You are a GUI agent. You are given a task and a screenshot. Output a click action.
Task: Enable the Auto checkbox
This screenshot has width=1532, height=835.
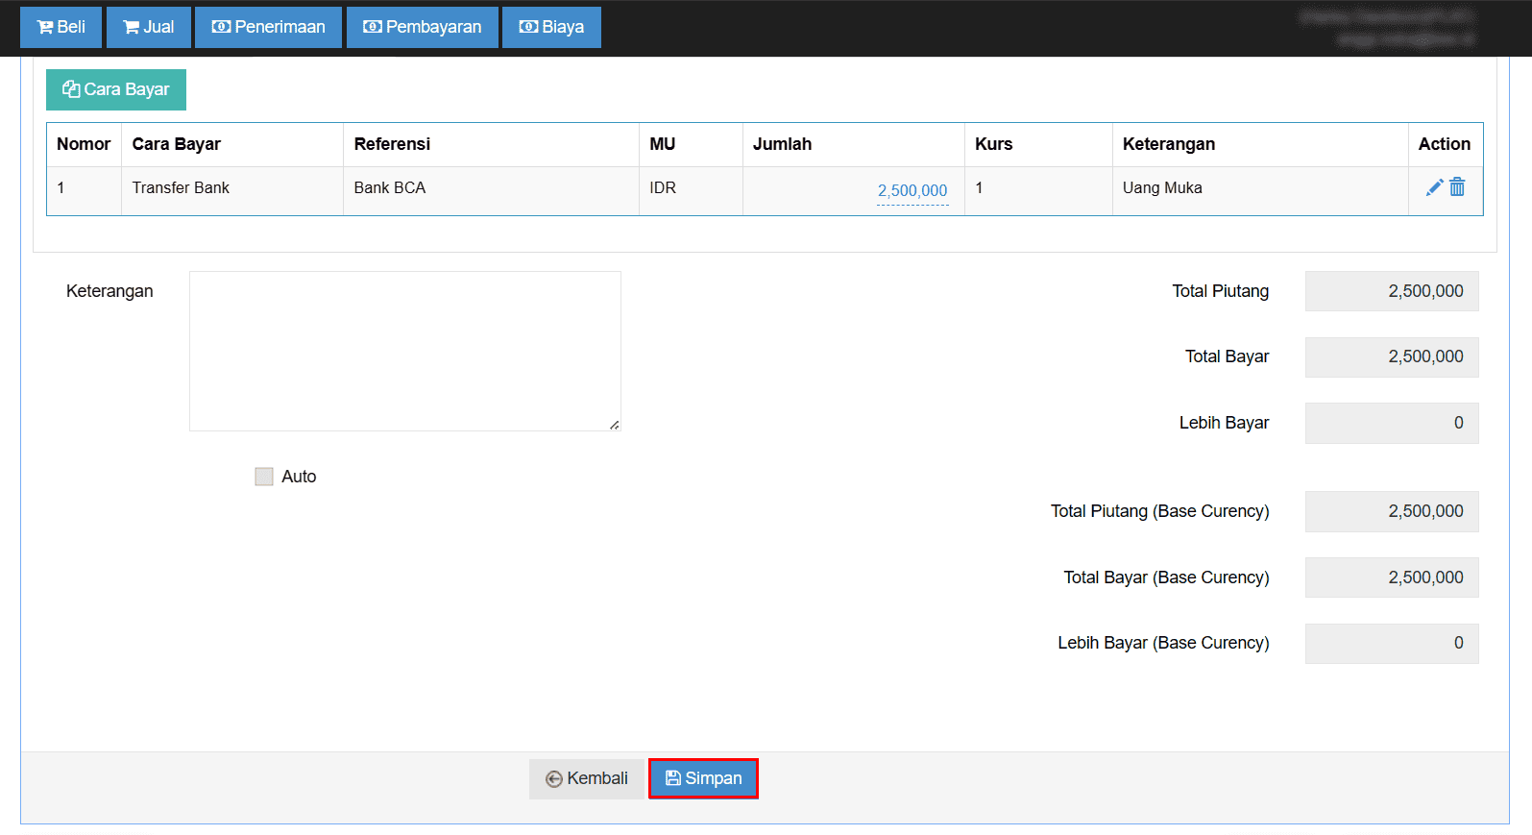[x=264, y=477]
